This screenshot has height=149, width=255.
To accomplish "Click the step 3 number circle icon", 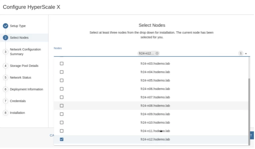I will (x=5, y=51).
